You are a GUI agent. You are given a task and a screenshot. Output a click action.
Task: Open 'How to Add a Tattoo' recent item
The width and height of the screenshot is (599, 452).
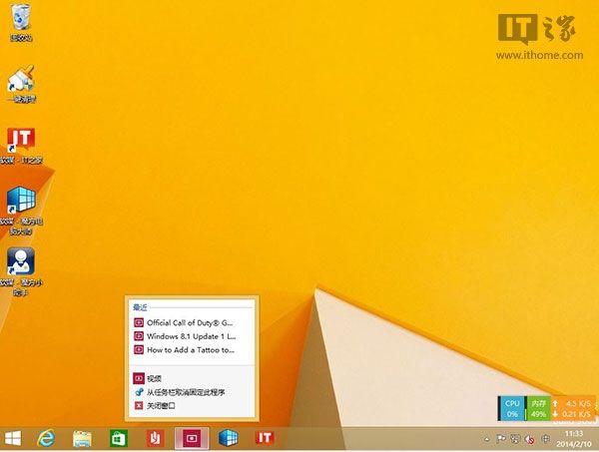[x=191, y=349]
